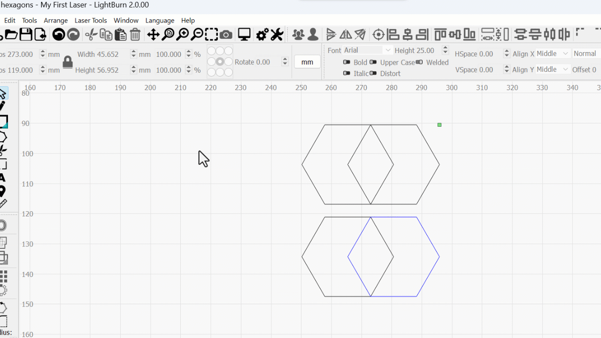
Task: Open Device Settings gear icon
Action: pos(262,34)
